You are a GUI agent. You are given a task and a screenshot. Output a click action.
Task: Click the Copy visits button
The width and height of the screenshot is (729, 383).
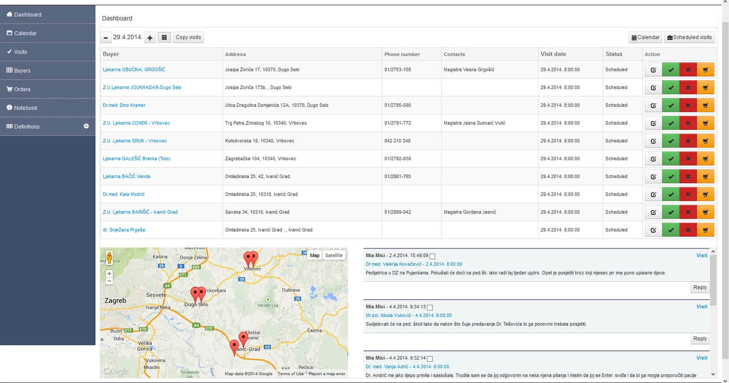point(188,37)
